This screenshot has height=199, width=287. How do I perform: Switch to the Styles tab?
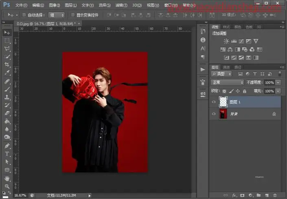tap(226, 27)
